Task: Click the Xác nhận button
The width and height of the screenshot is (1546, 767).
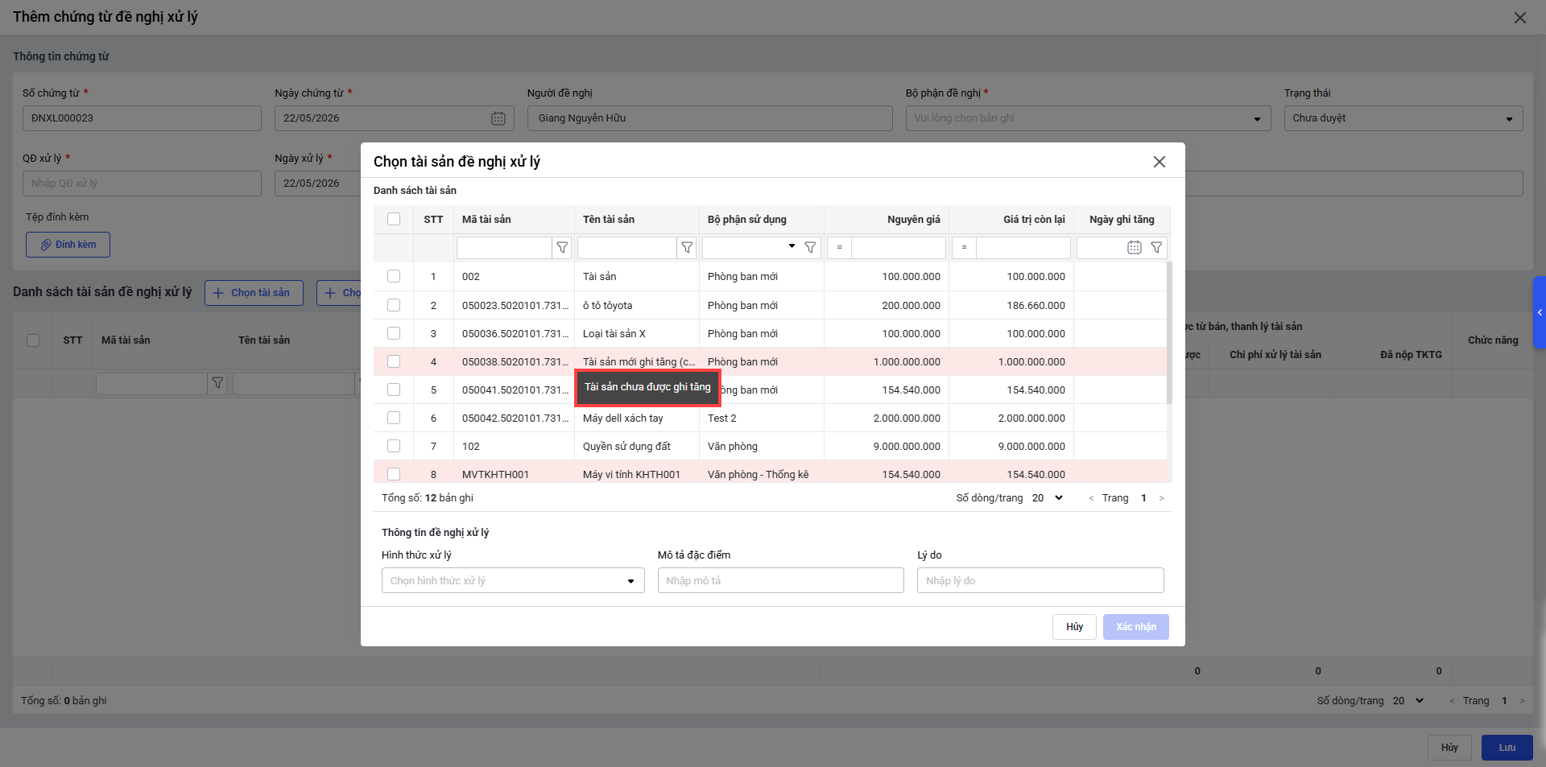Action: (1135, 627)
